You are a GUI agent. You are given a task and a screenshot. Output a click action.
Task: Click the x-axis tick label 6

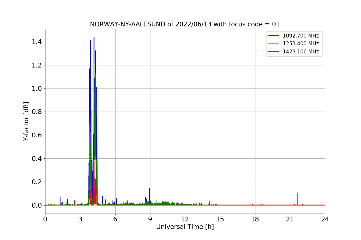115,219
